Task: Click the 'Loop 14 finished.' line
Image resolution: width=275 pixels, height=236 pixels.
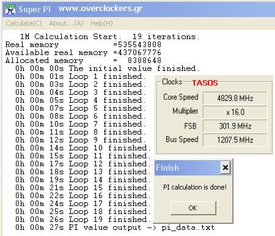Action: [83, 180]
